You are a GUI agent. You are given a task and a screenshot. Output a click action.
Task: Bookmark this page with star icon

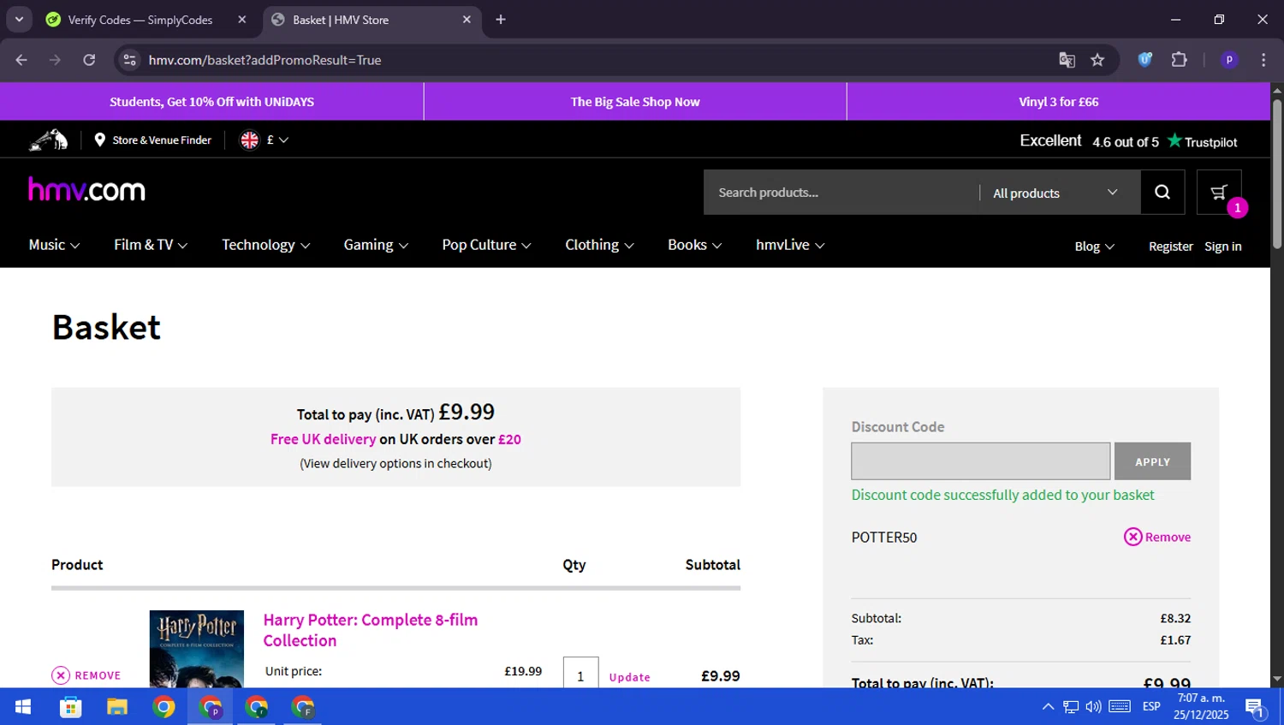point(1097,60)
